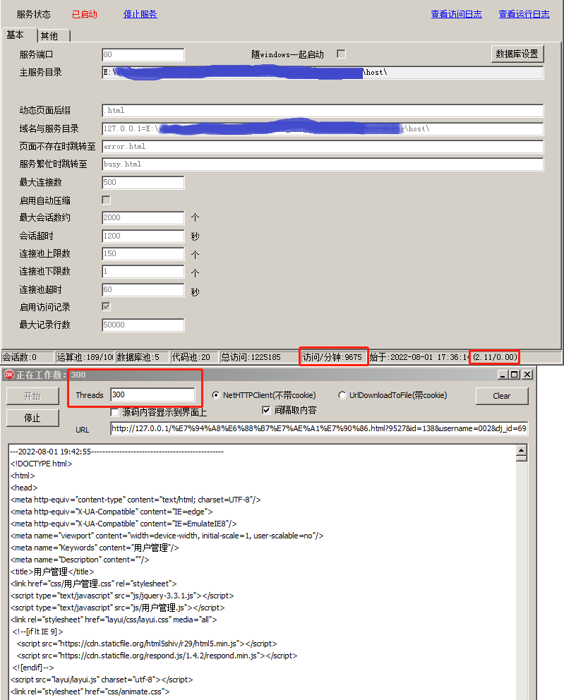Click the 会话超时 field
This screenshot has width=564, height=700.
143,236
